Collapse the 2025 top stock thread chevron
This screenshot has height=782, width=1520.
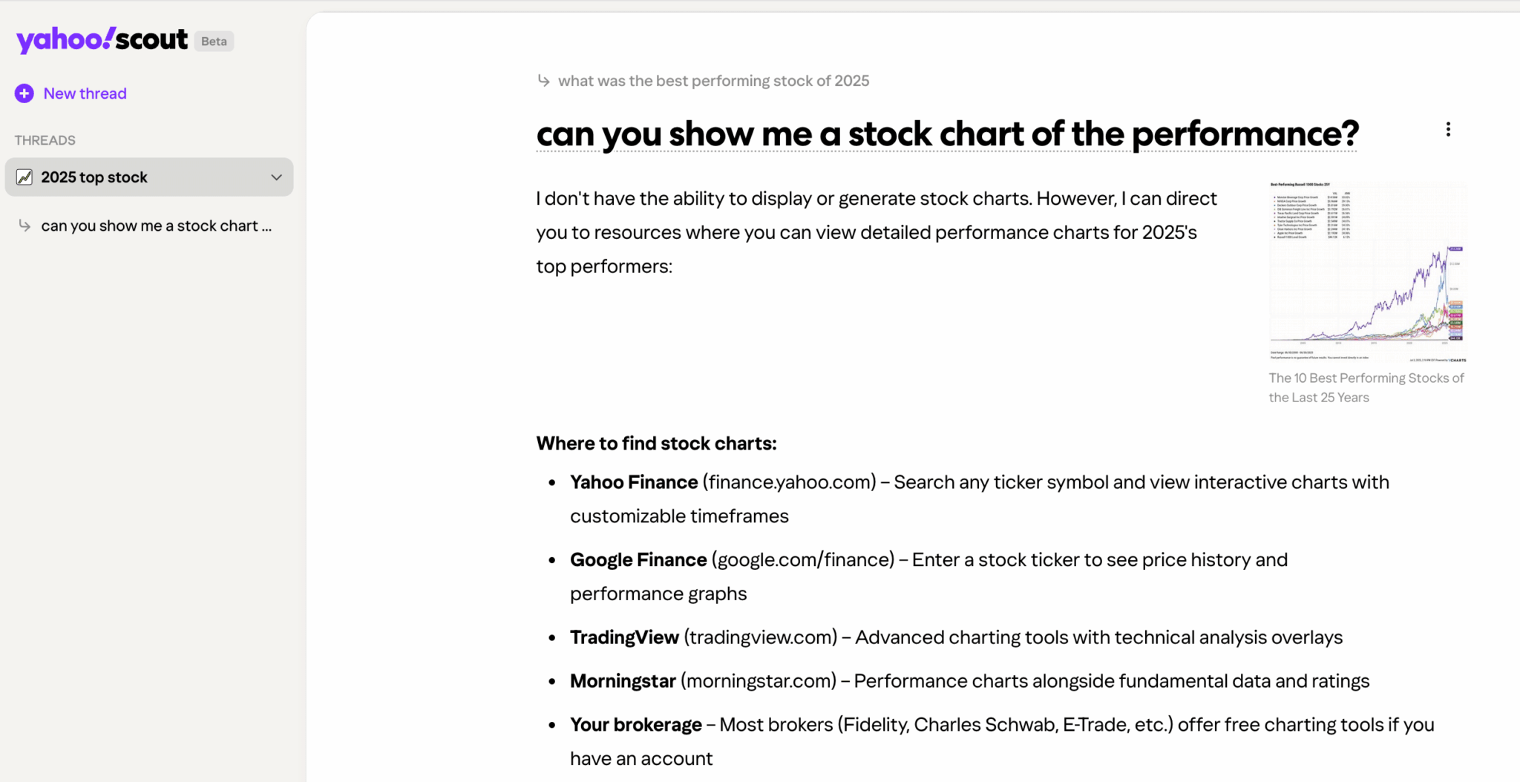pyautogui.click(x=276, y=177)
